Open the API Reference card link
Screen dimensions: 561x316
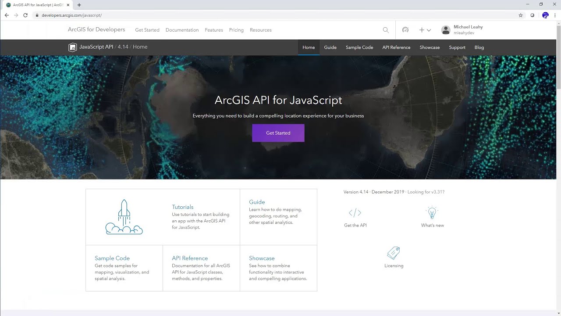coord(190,258)
